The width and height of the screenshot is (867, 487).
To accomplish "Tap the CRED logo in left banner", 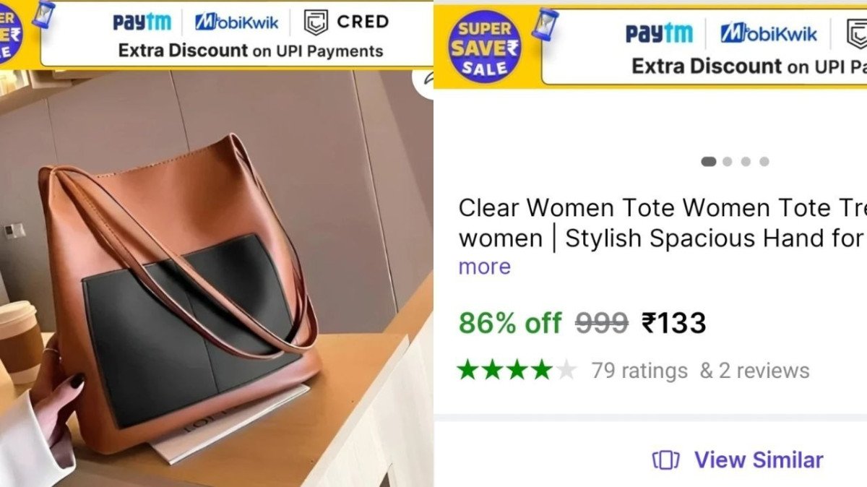I will click(346, 22).
